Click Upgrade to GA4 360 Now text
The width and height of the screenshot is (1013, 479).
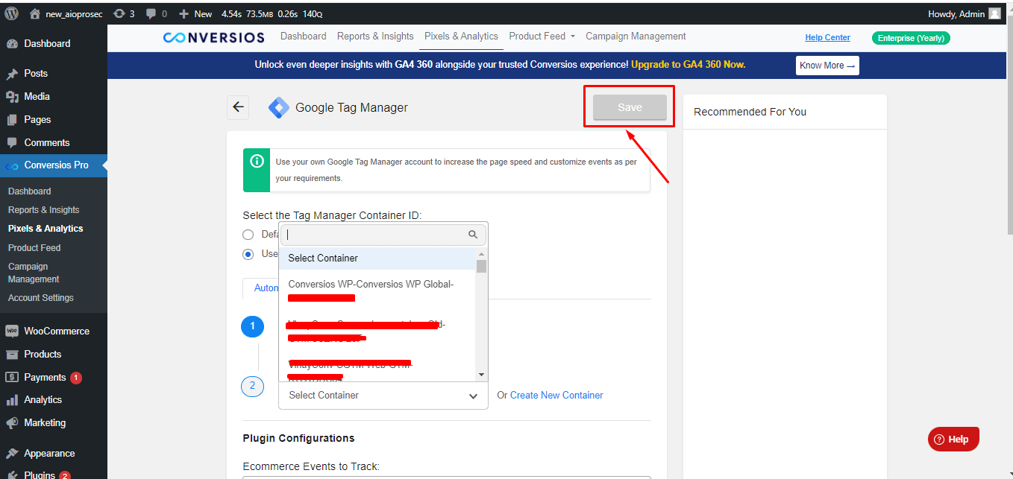688,65
